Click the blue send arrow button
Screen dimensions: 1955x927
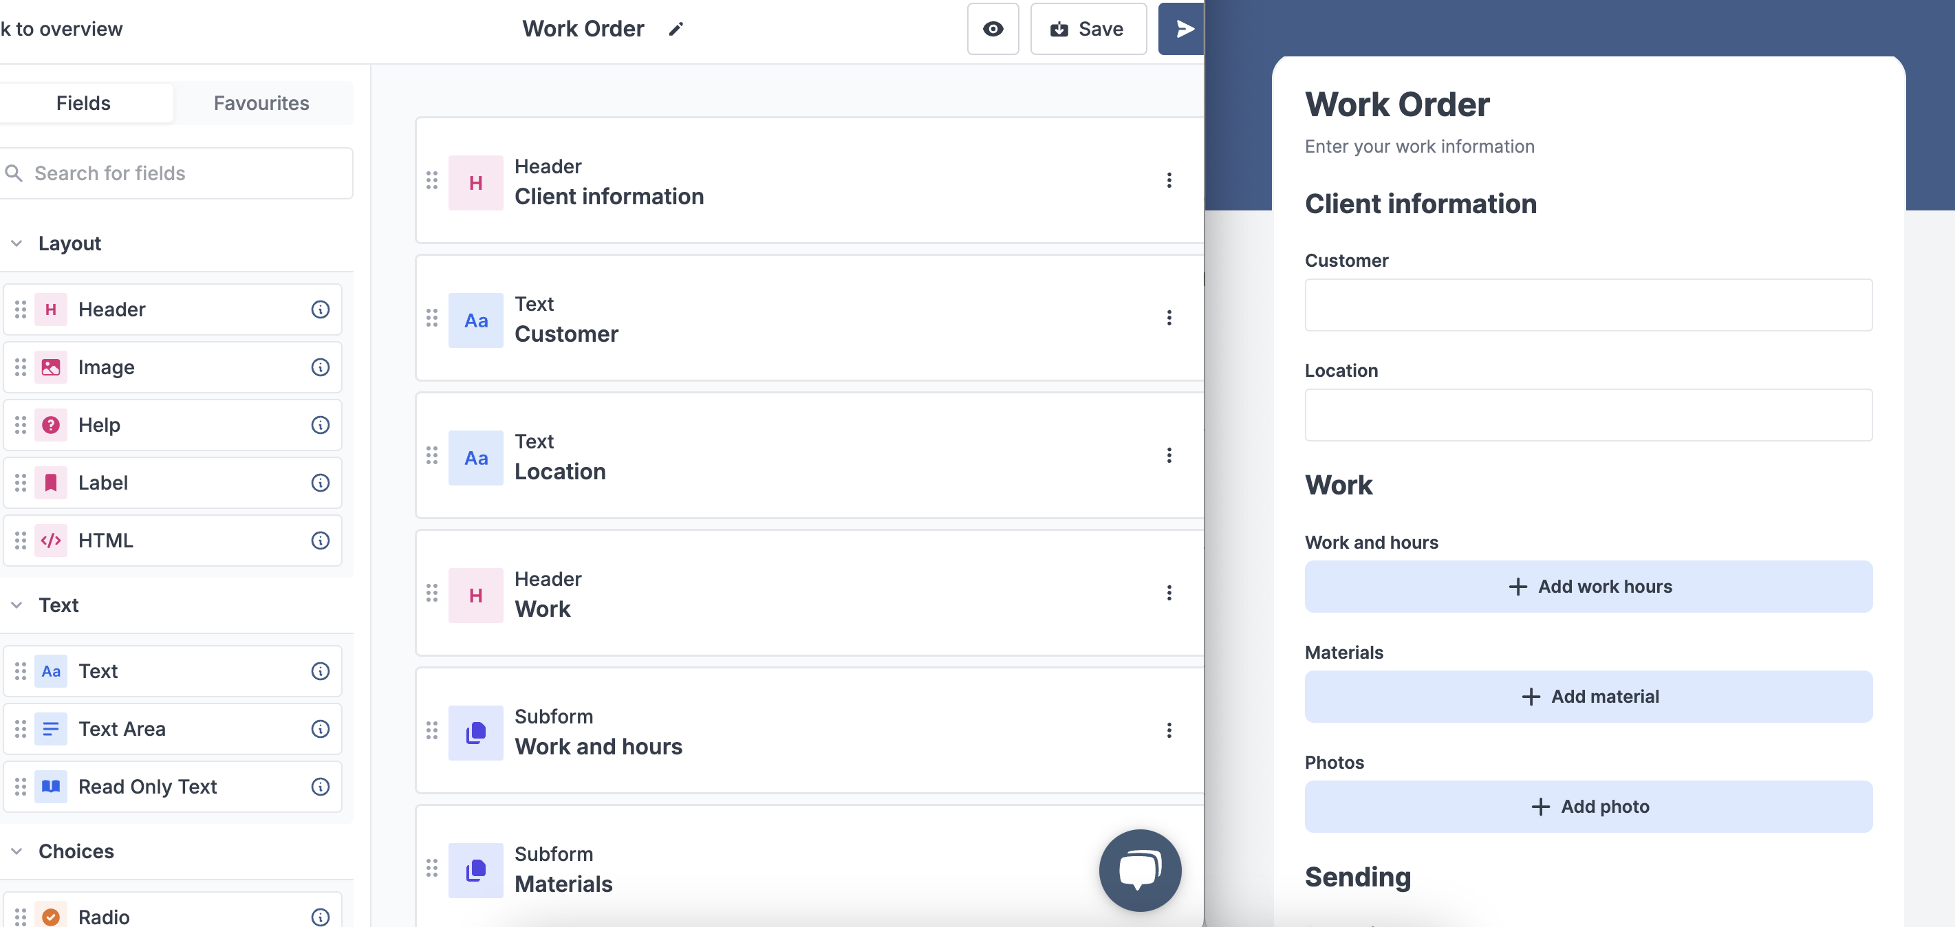(x=1182, y=29)
